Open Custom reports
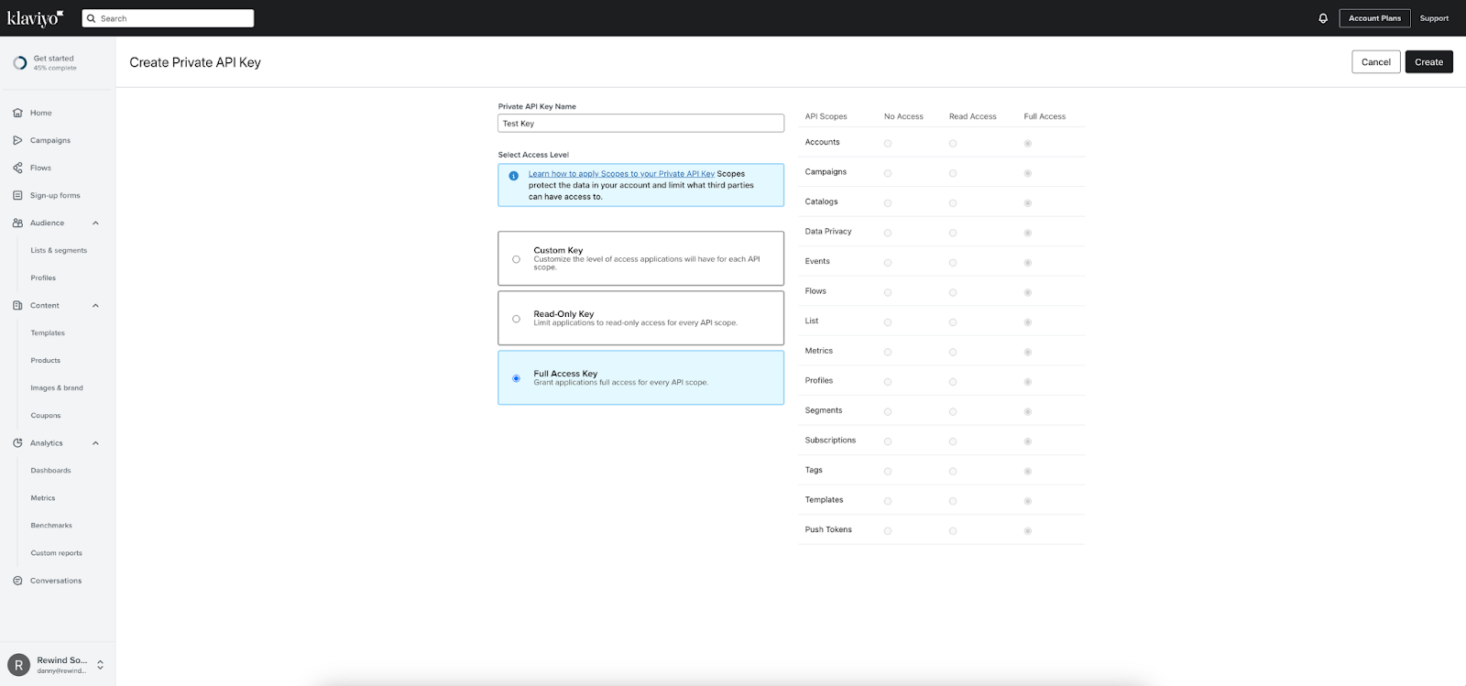The image size is (1466, 686). click(57, 552)
